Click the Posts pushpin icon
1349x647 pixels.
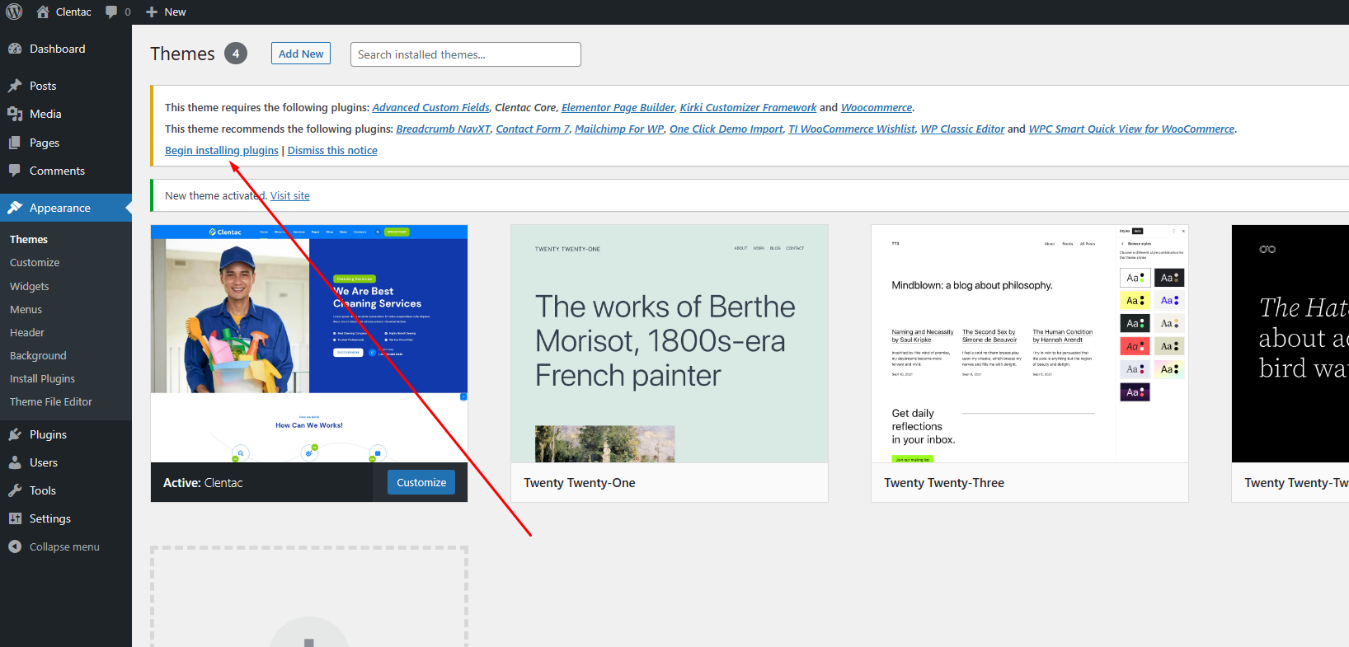point(15,86)
